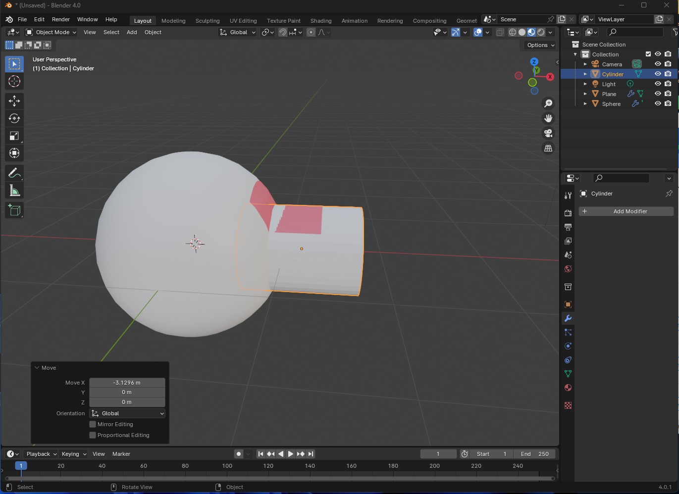Image resolution: width=679 pixels, height=494 pixels.
Task: Click the zoom viewport magnifier icon
Action: coord(548,103)
